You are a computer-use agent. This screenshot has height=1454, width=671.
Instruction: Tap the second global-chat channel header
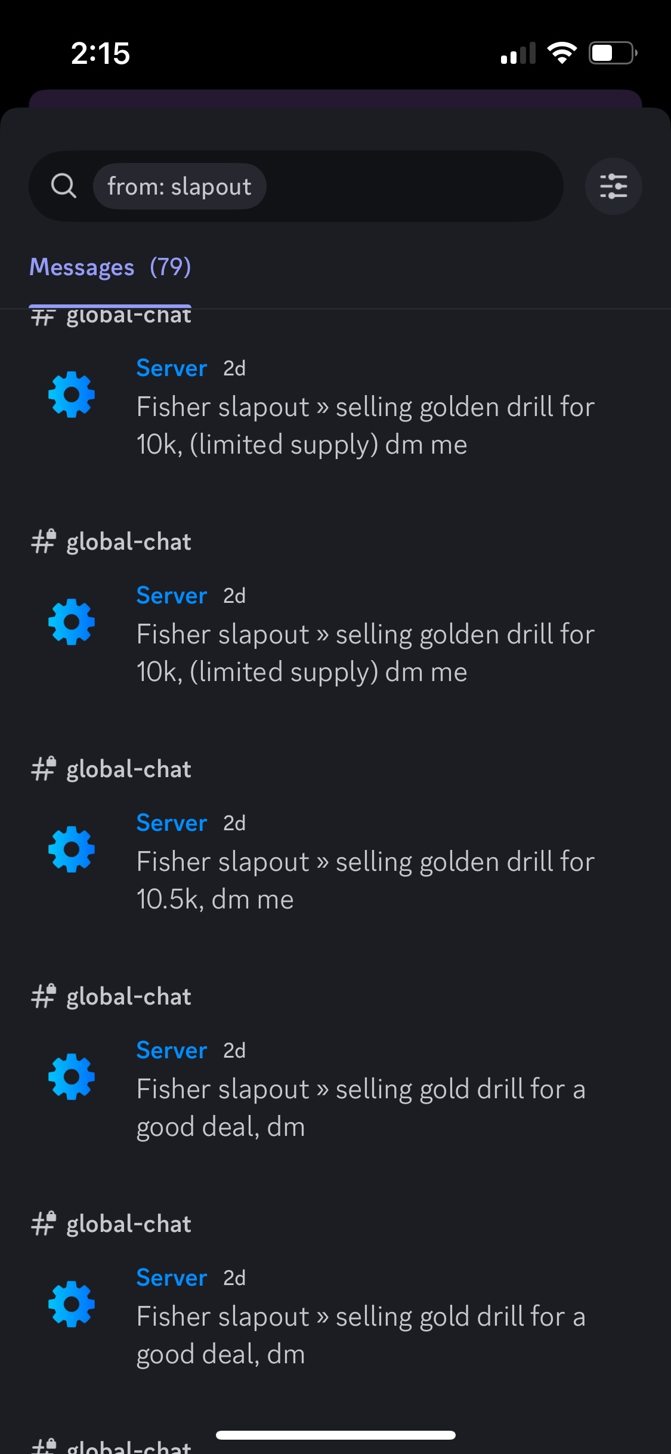click(x=111, y=542)
